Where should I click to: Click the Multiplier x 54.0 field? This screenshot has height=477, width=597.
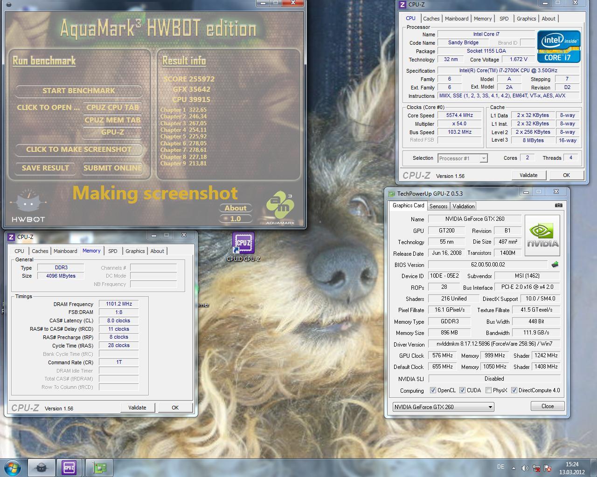459,124
